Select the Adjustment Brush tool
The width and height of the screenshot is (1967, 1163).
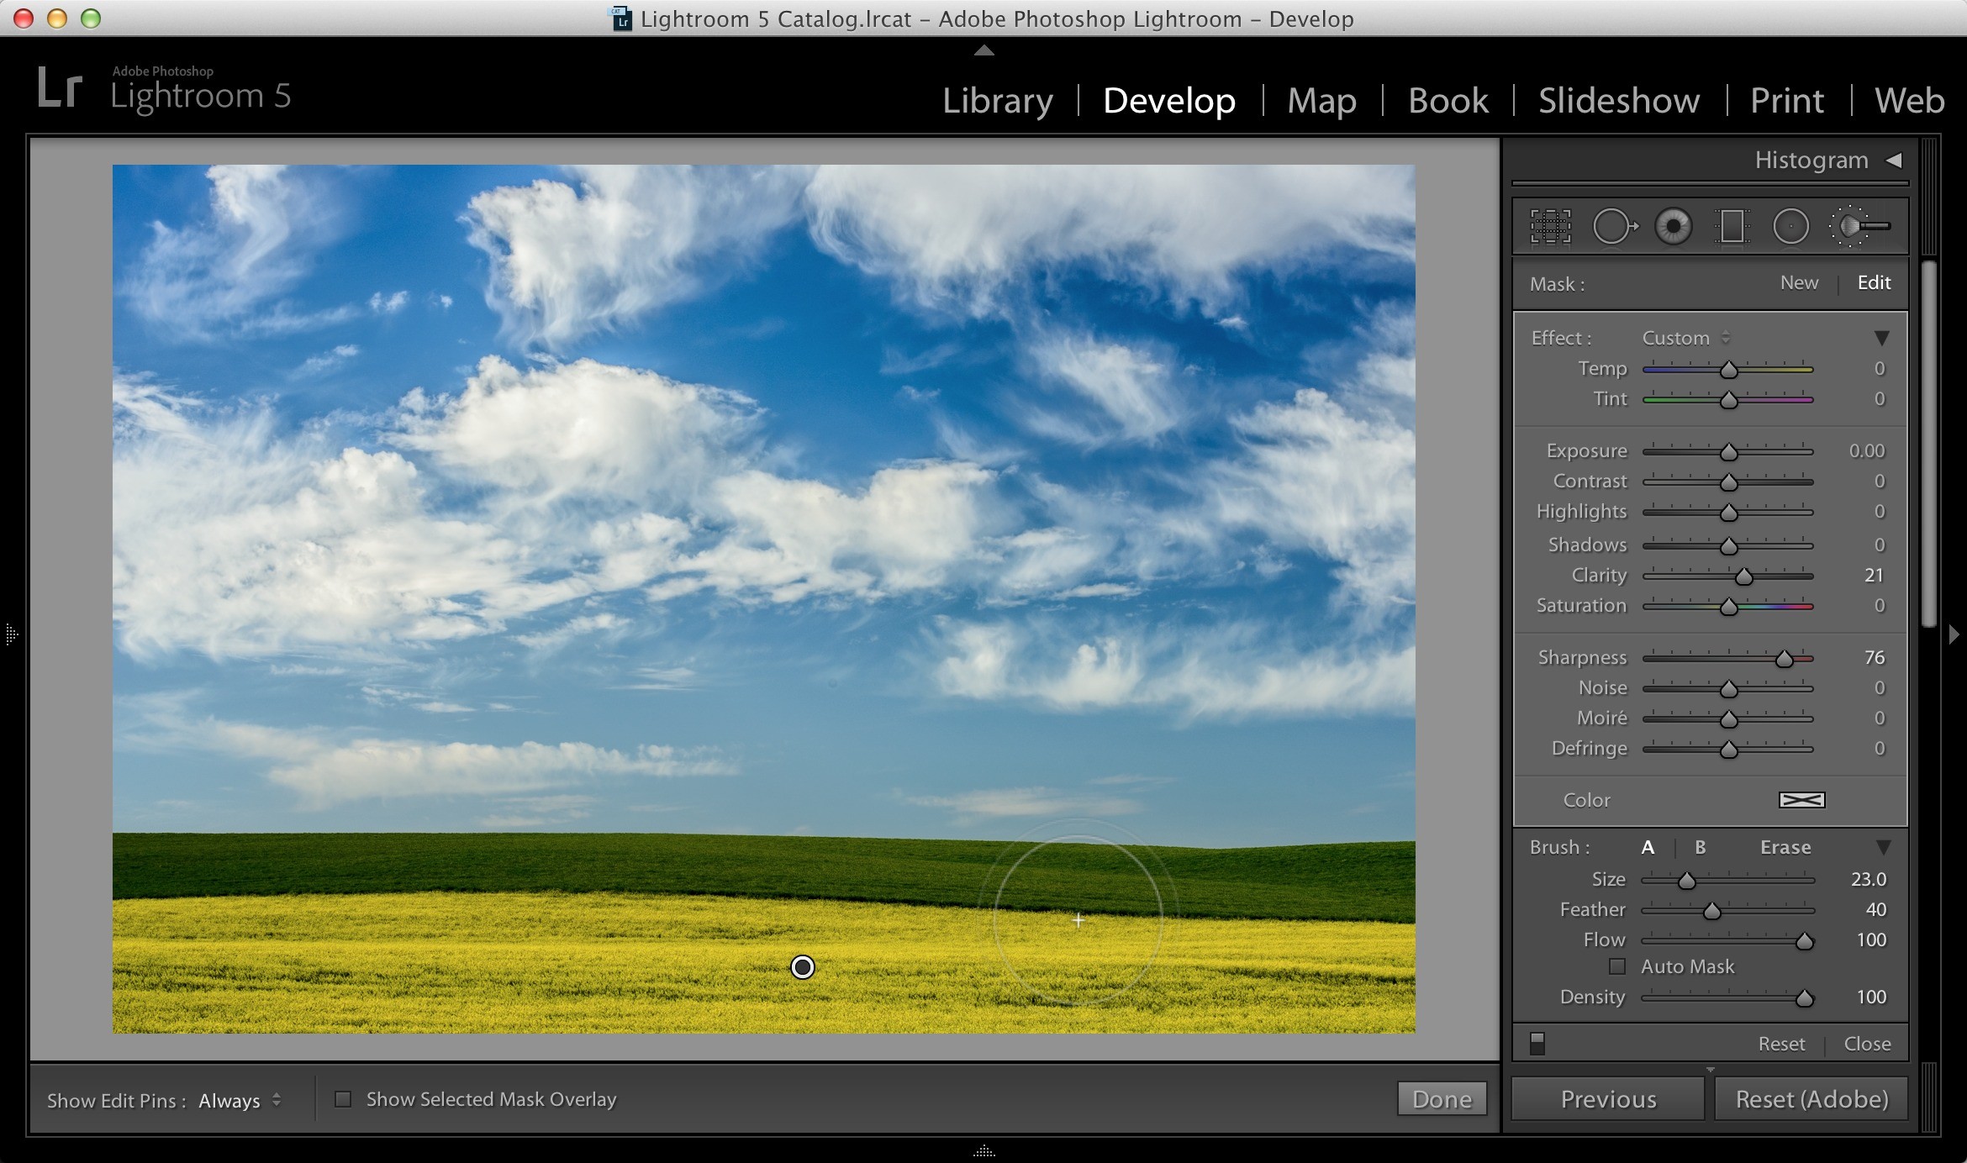click(x=1859, y=227)
